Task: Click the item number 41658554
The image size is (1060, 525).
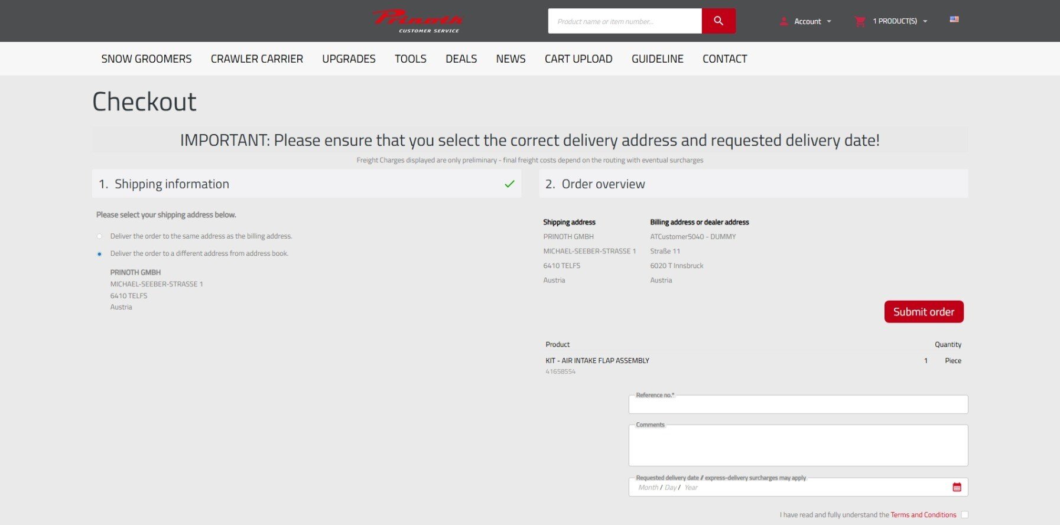Action: pyautogui.click(x=560, y=372)
